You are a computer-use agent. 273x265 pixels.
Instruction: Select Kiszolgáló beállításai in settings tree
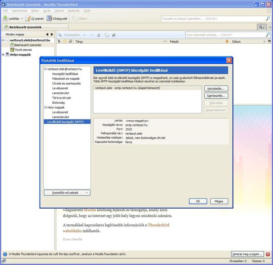point(65,74)
